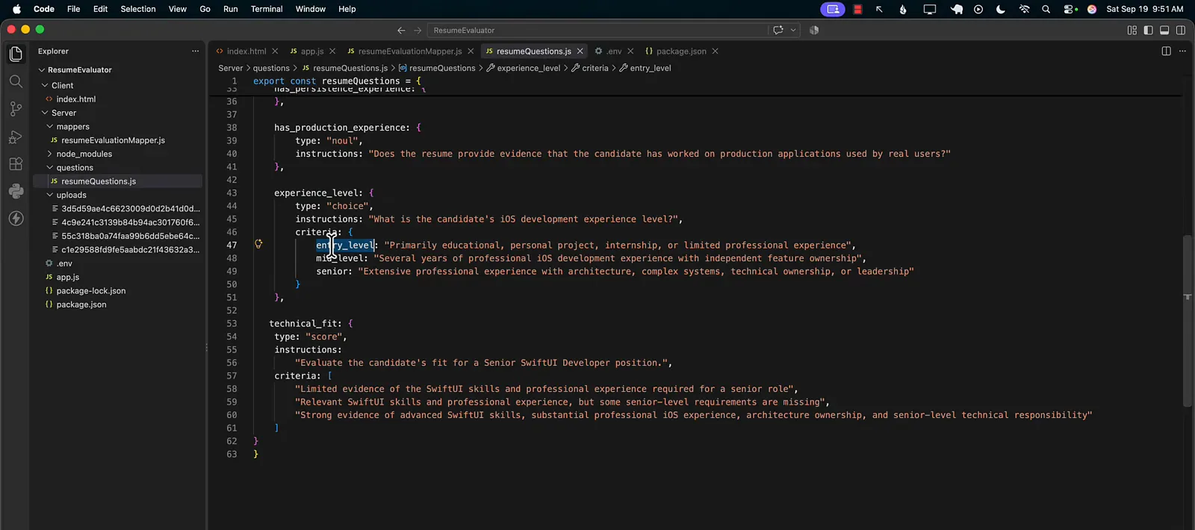Open upload file 3d5d59ae4c6623009d0d2b41d0d...
Viewport: 1195px width, 530px height.
click(x=130, y=208)
